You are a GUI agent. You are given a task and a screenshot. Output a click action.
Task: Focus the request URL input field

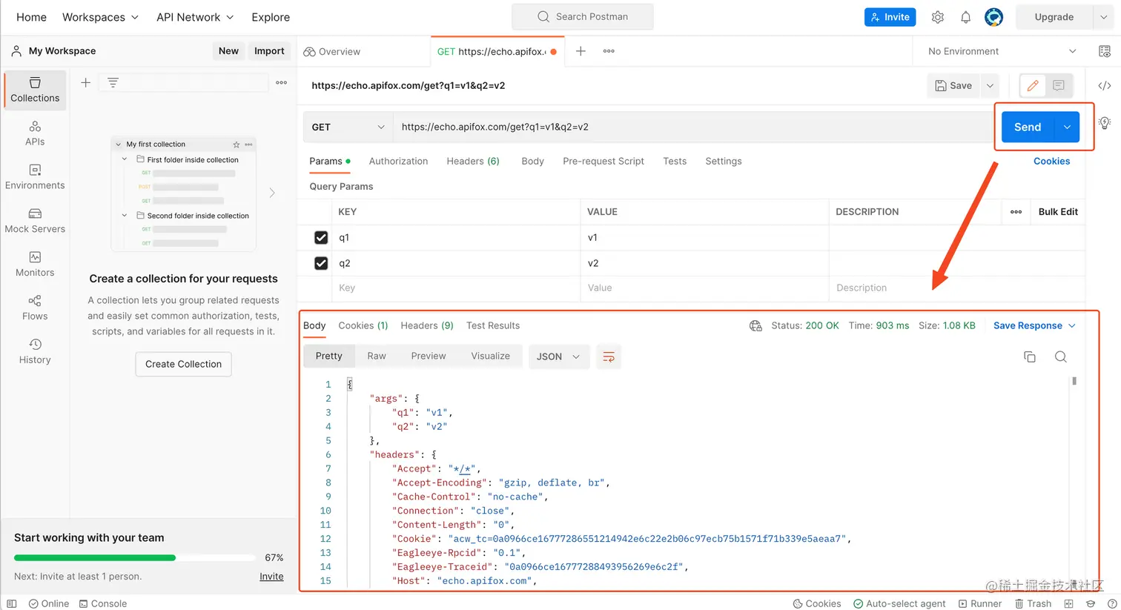[693, 127]
